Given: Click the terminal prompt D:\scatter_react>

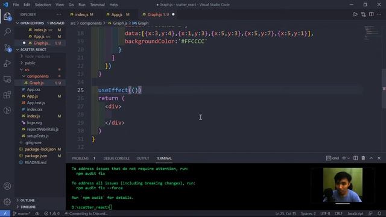Looking at the screenshot, I should (90, 207).
